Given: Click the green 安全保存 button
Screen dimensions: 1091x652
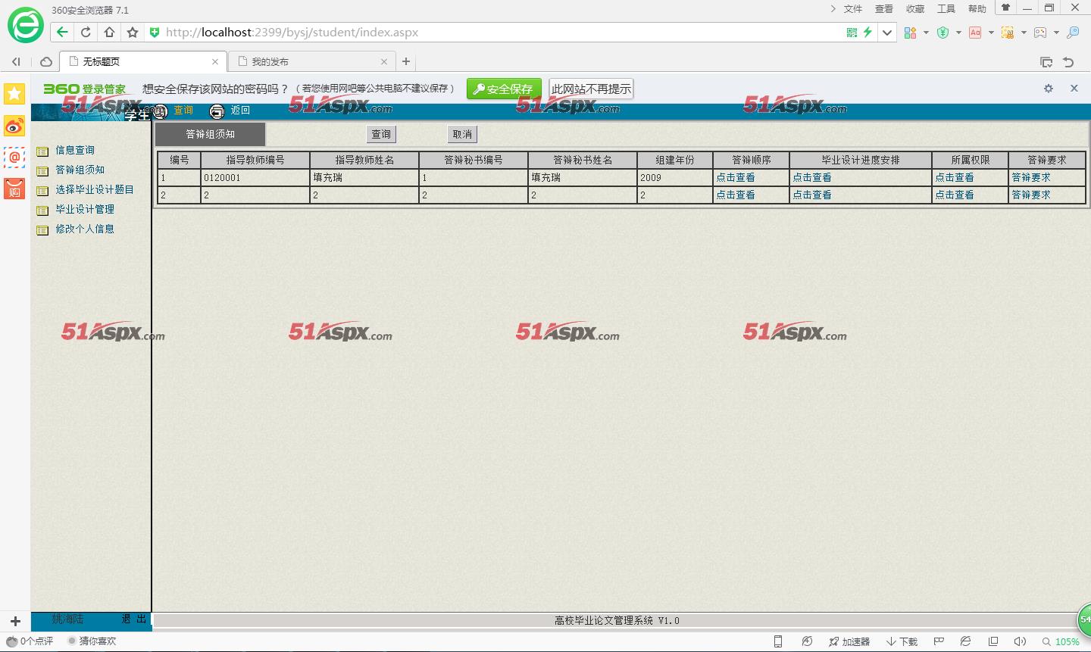Looking at the screenshot, I should click(504, 89).
